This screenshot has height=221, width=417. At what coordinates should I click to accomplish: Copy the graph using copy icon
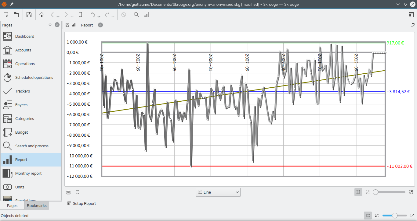78,192
